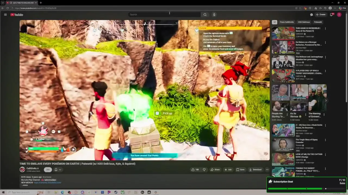The width and height of the screenshot is (348, 195).
Task: Select the H2O Delirious chip
Action: (x=304, y=22)
